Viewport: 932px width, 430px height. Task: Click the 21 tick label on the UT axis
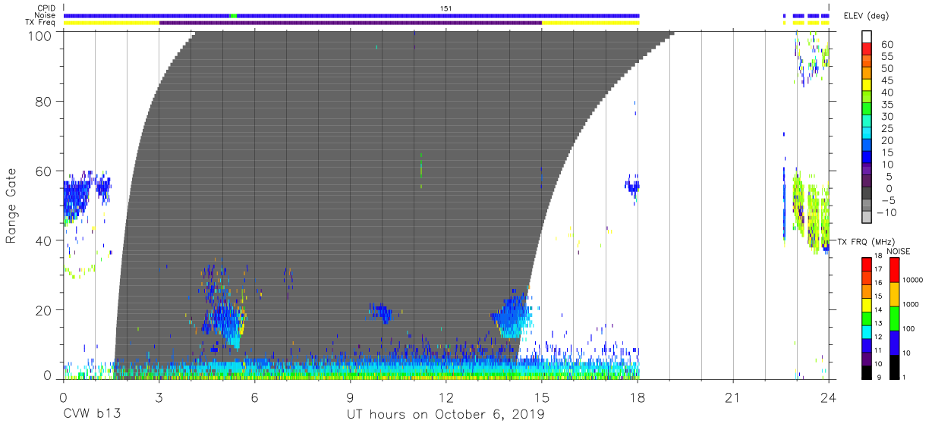tap(733, 397)
